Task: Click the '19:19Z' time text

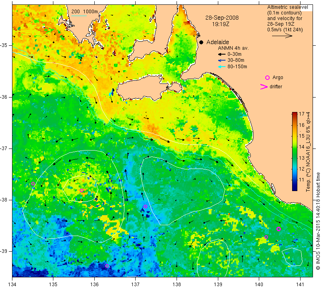Action: pos(220,24)
